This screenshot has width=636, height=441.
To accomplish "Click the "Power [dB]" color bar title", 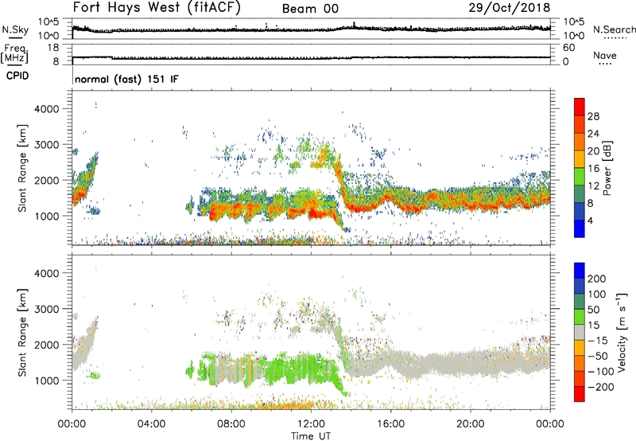I will (607, 168).
